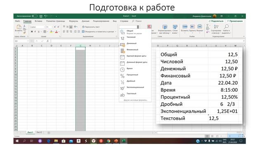Viewport: 264px width, 148px height.
Task: Click the Undo arrow icon
Action: [45, 16]
